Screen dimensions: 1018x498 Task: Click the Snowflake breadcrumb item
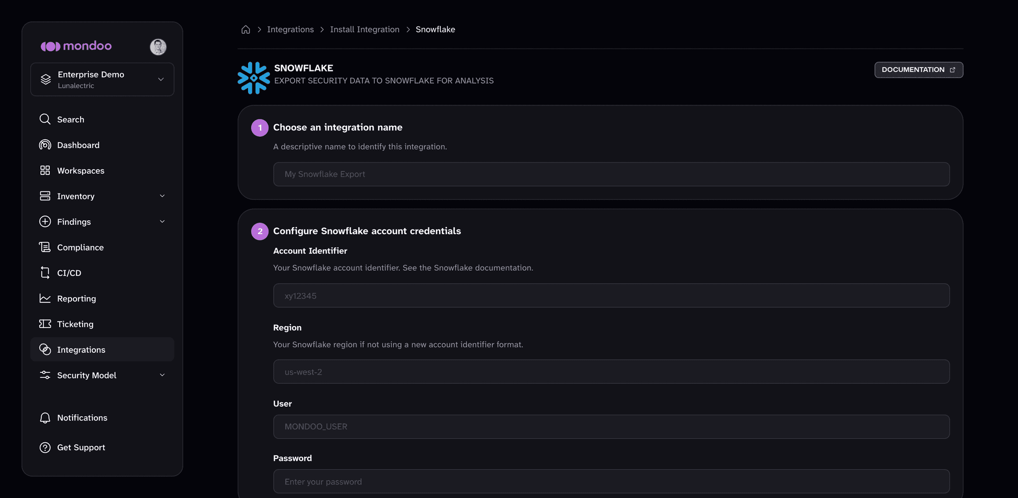click(x=435, y=29)
